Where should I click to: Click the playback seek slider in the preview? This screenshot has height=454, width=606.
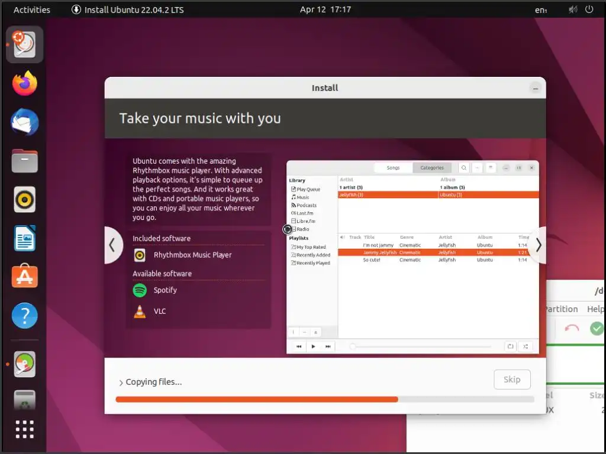click(421, 346)
